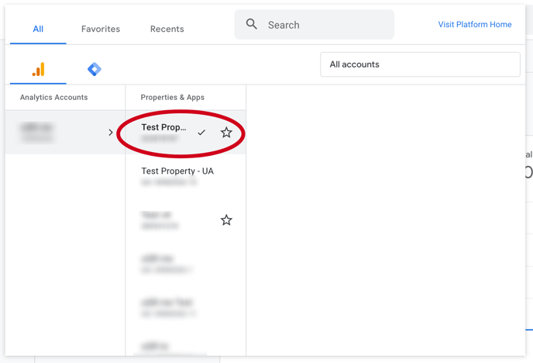This screenshot has width=533, height=363.
Task: Select the Google Analytics product icon
Action: (38, 69)
